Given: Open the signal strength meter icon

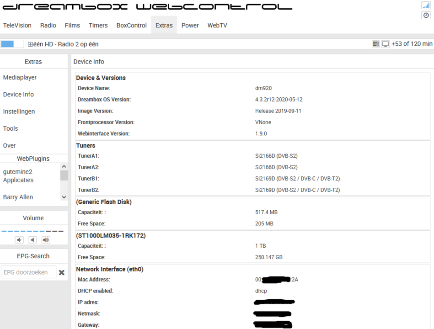Looking at the screenshot, I should pyautogui.click(x=426, y=5).
